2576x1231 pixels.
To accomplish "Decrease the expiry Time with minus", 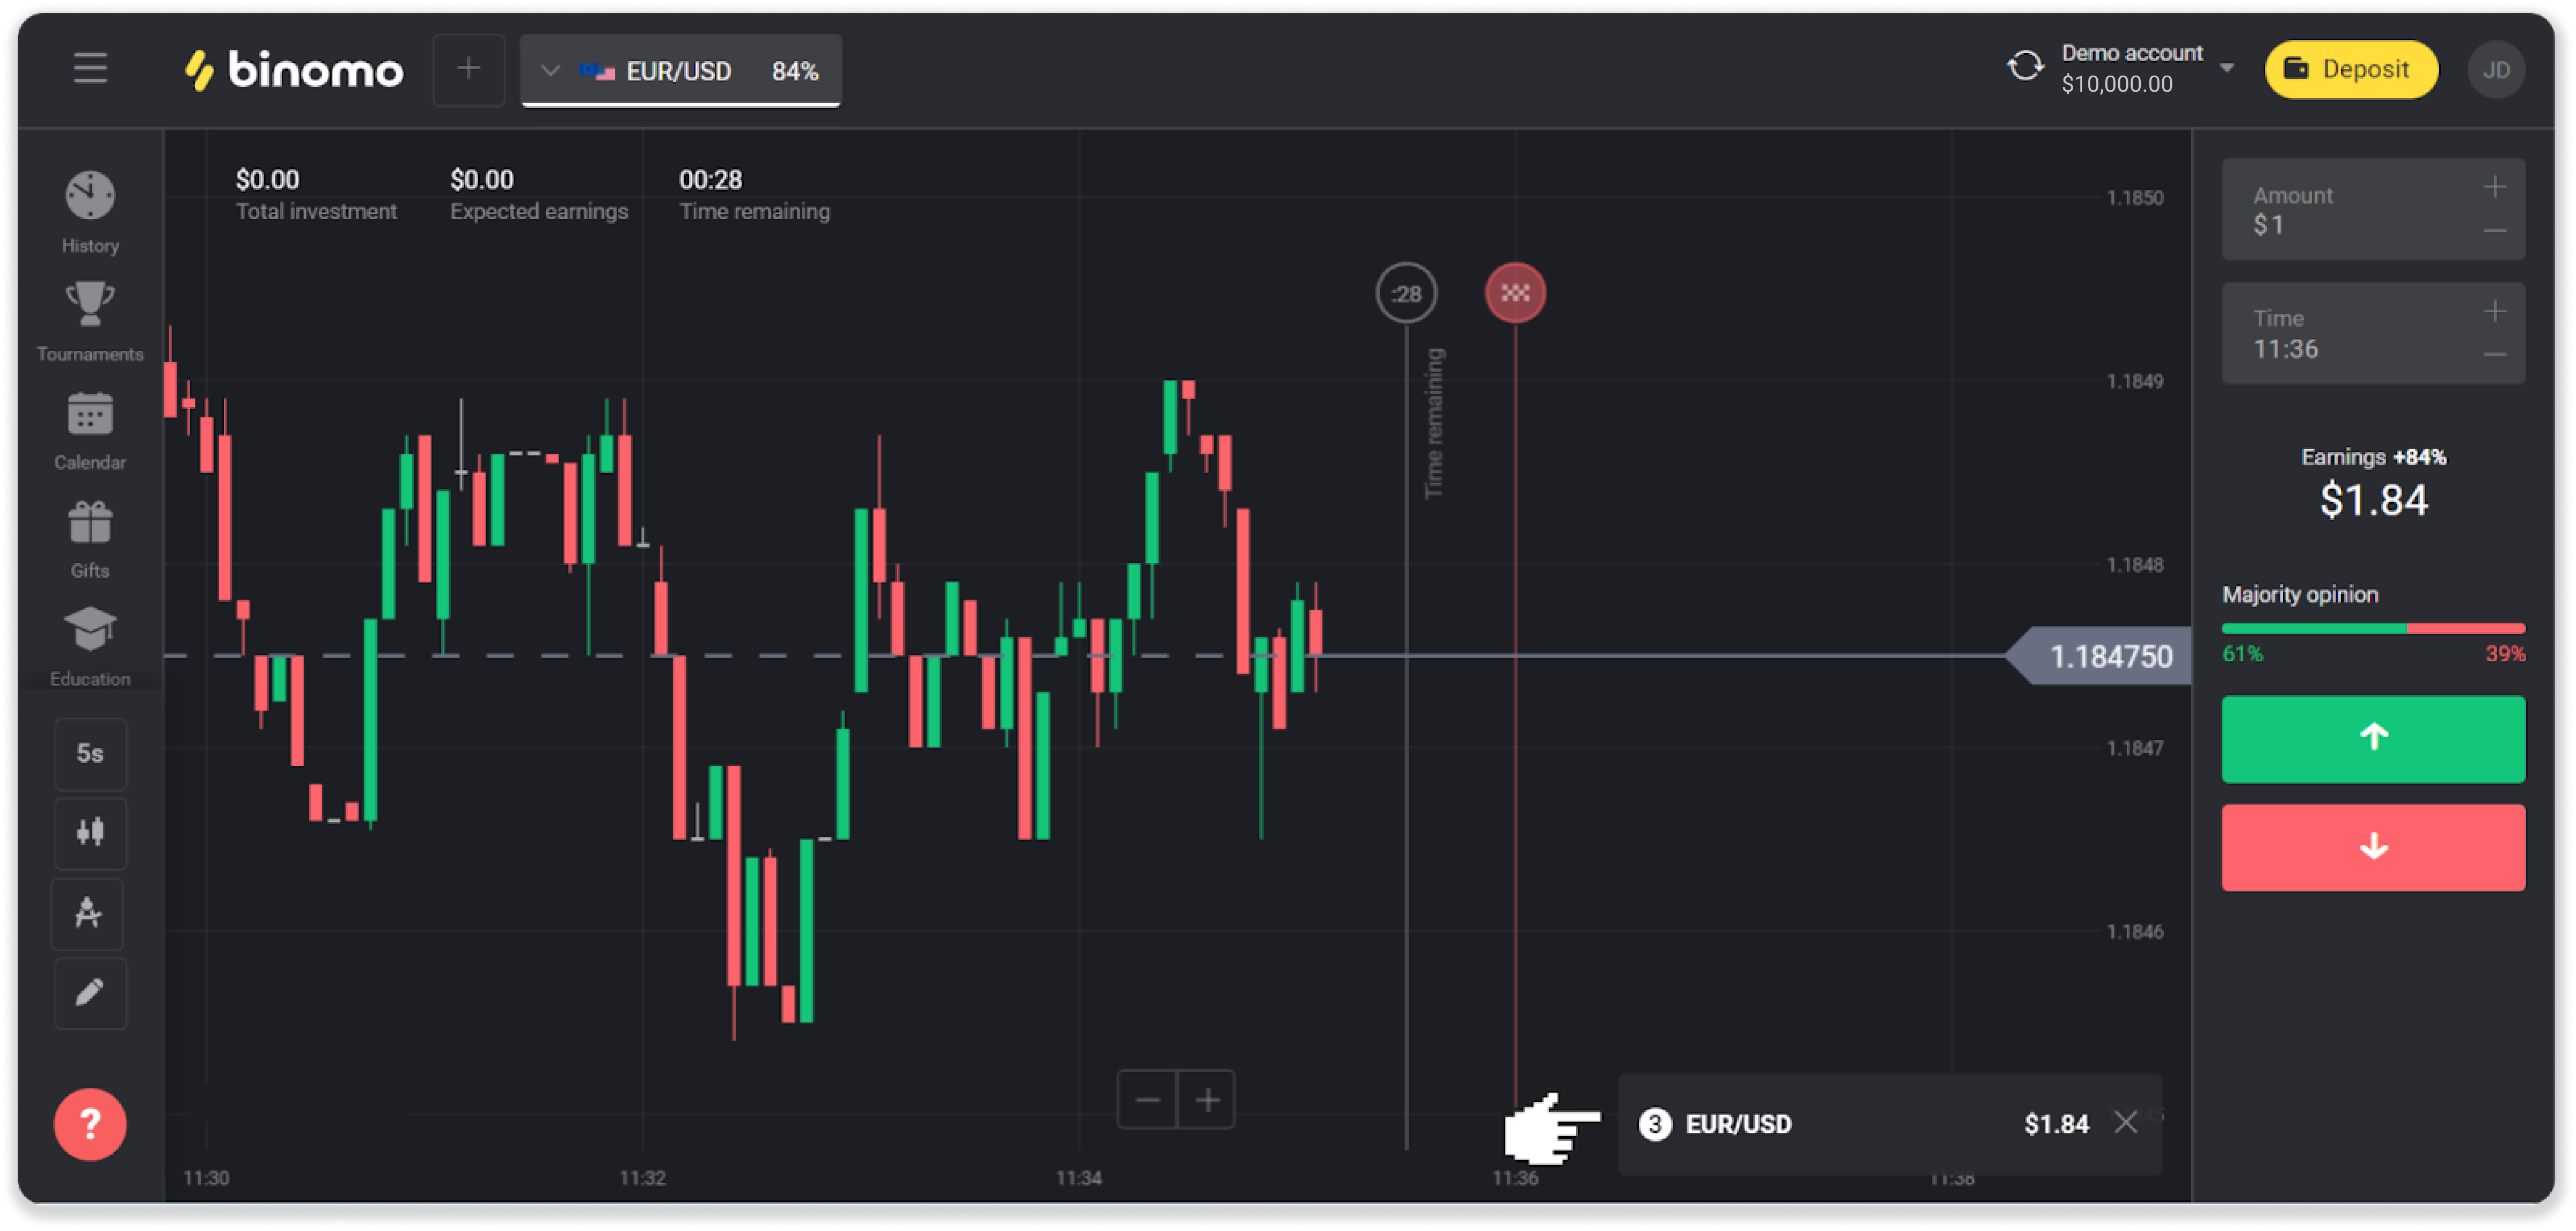I will point(2494,353).
